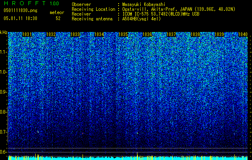
Task: Click the 1836 time marker
Action: (147, 34)
